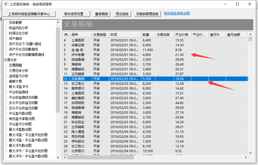The image size is (258, 165).
Task: Open 连续盈亏分析 tree item
Action: 18,76
